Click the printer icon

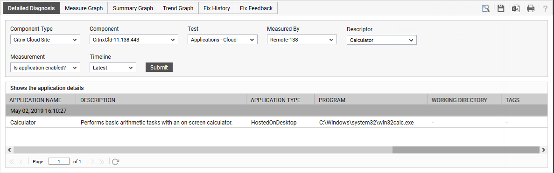(530, 8)
